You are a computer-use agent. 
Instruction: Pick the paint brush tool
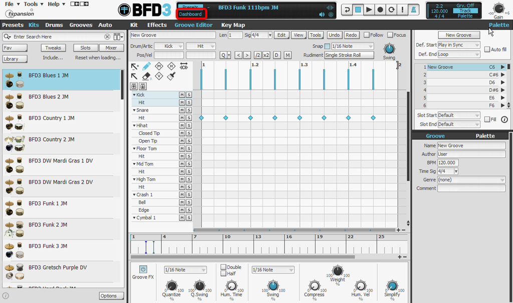[x=171, y=76]
